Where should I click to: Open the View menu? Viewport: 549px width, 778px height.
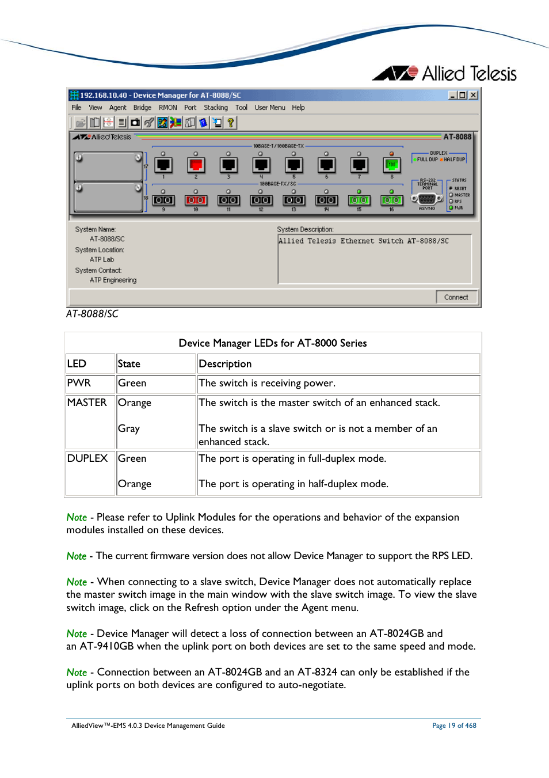coord(96,108)
